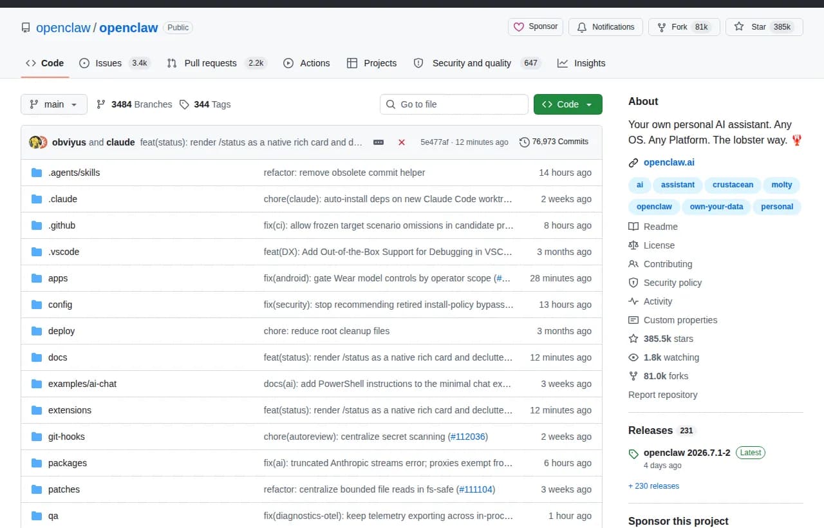The width and height of the screenshot is (824, 528).
Task: Go to the Actions tab
Action: (x=306, y=63)
